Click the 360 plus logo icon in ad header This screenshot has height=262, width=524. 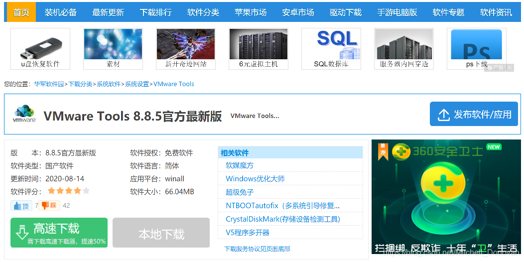click(x=401, y=151)
